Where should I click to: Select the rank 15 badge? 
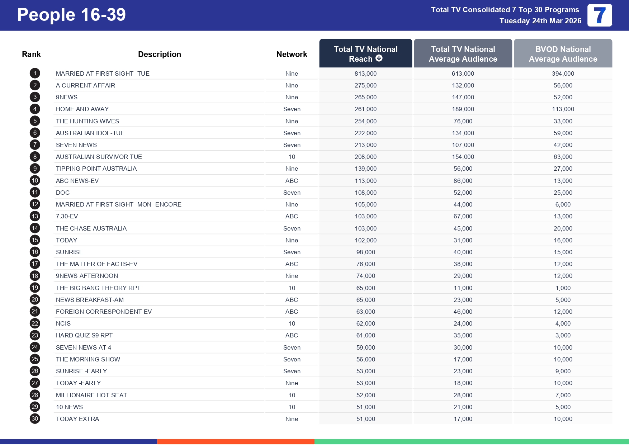[x=34, y=240]
